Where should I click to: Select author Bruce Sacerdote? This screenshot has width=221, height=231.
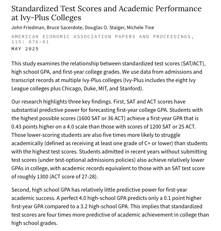pyautogui.click(x=64, y=28)
